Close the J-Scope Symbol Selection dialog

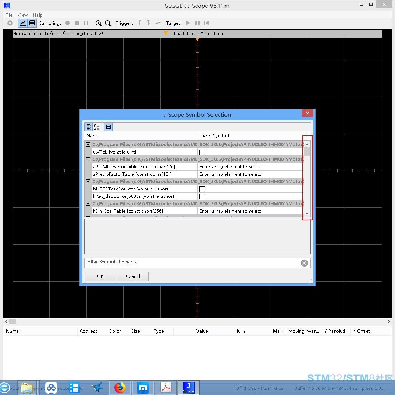307,113
